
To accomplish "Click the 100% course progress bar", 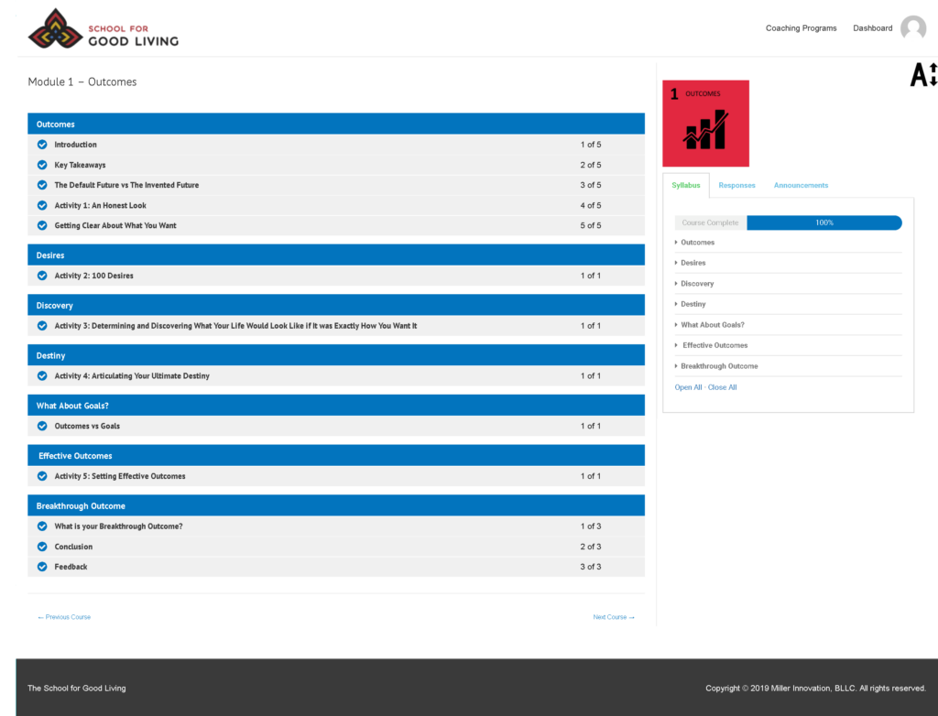I will point(823,222).
